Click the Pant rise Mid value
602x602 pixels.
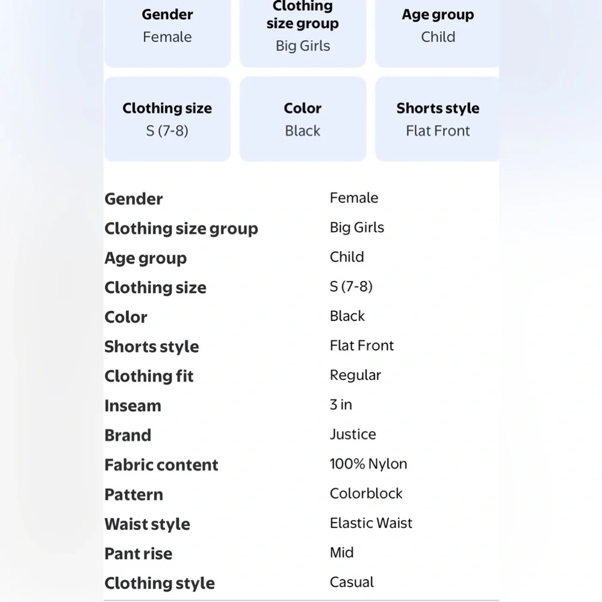click(342, 553)
